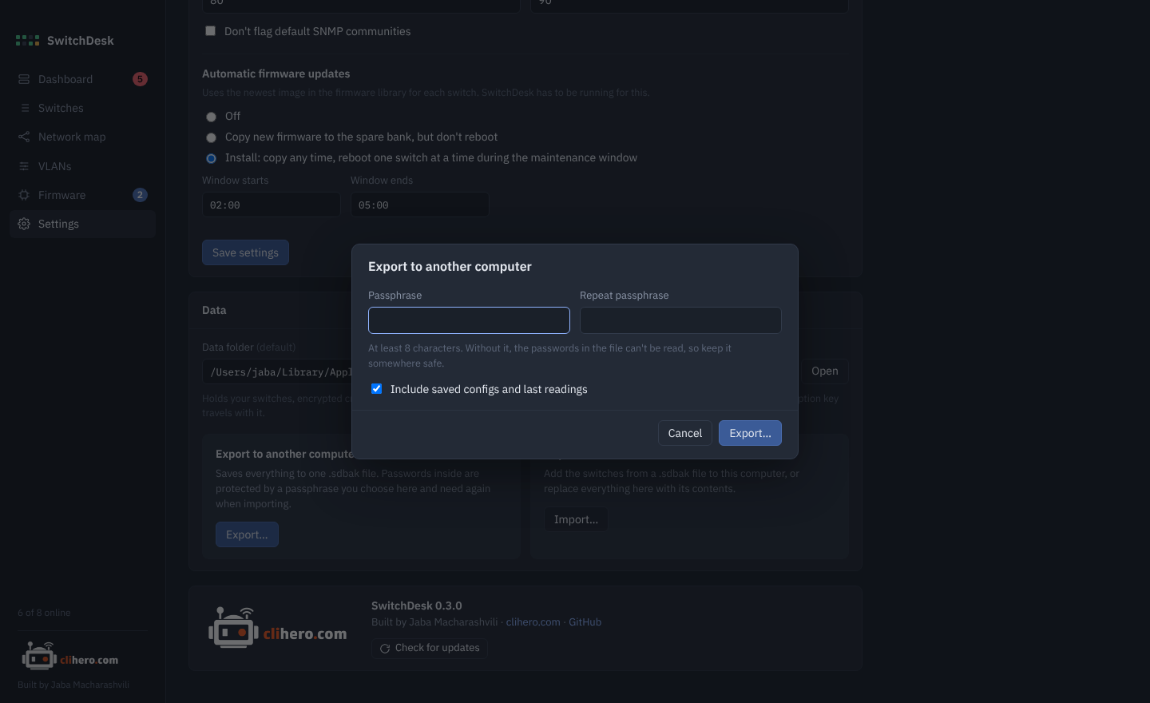This screenshot has width=1150, height=703.
Task: Cancel the export dialog
Action: 685,433
